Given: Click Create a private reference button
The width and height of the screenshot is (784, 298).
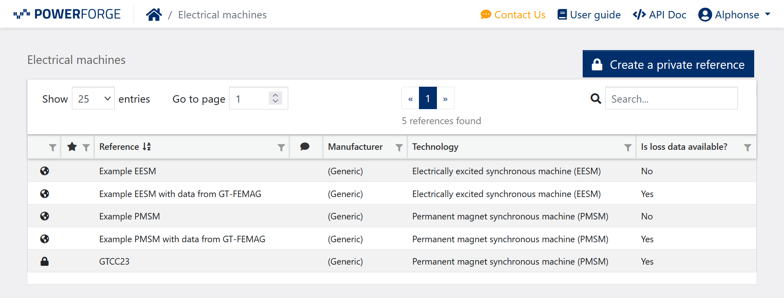Looking at the screenshot, I should point(668,64).
